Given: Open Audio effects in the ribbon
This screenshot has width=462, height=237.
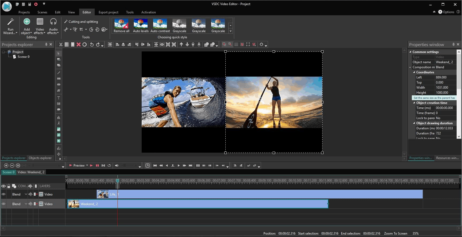Looking at the screenshot, I should tap(53, 26).
